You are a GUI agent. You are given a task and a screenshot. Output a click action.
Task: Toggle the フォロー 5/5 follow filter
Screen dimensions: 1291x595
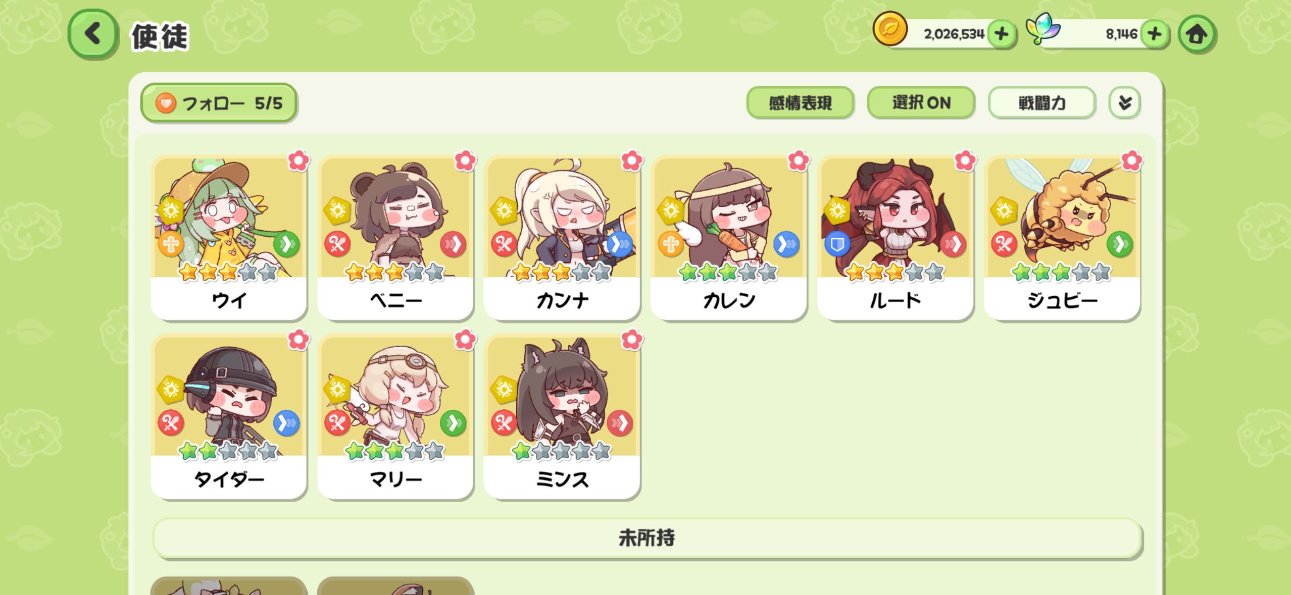[x=219, y=103]
